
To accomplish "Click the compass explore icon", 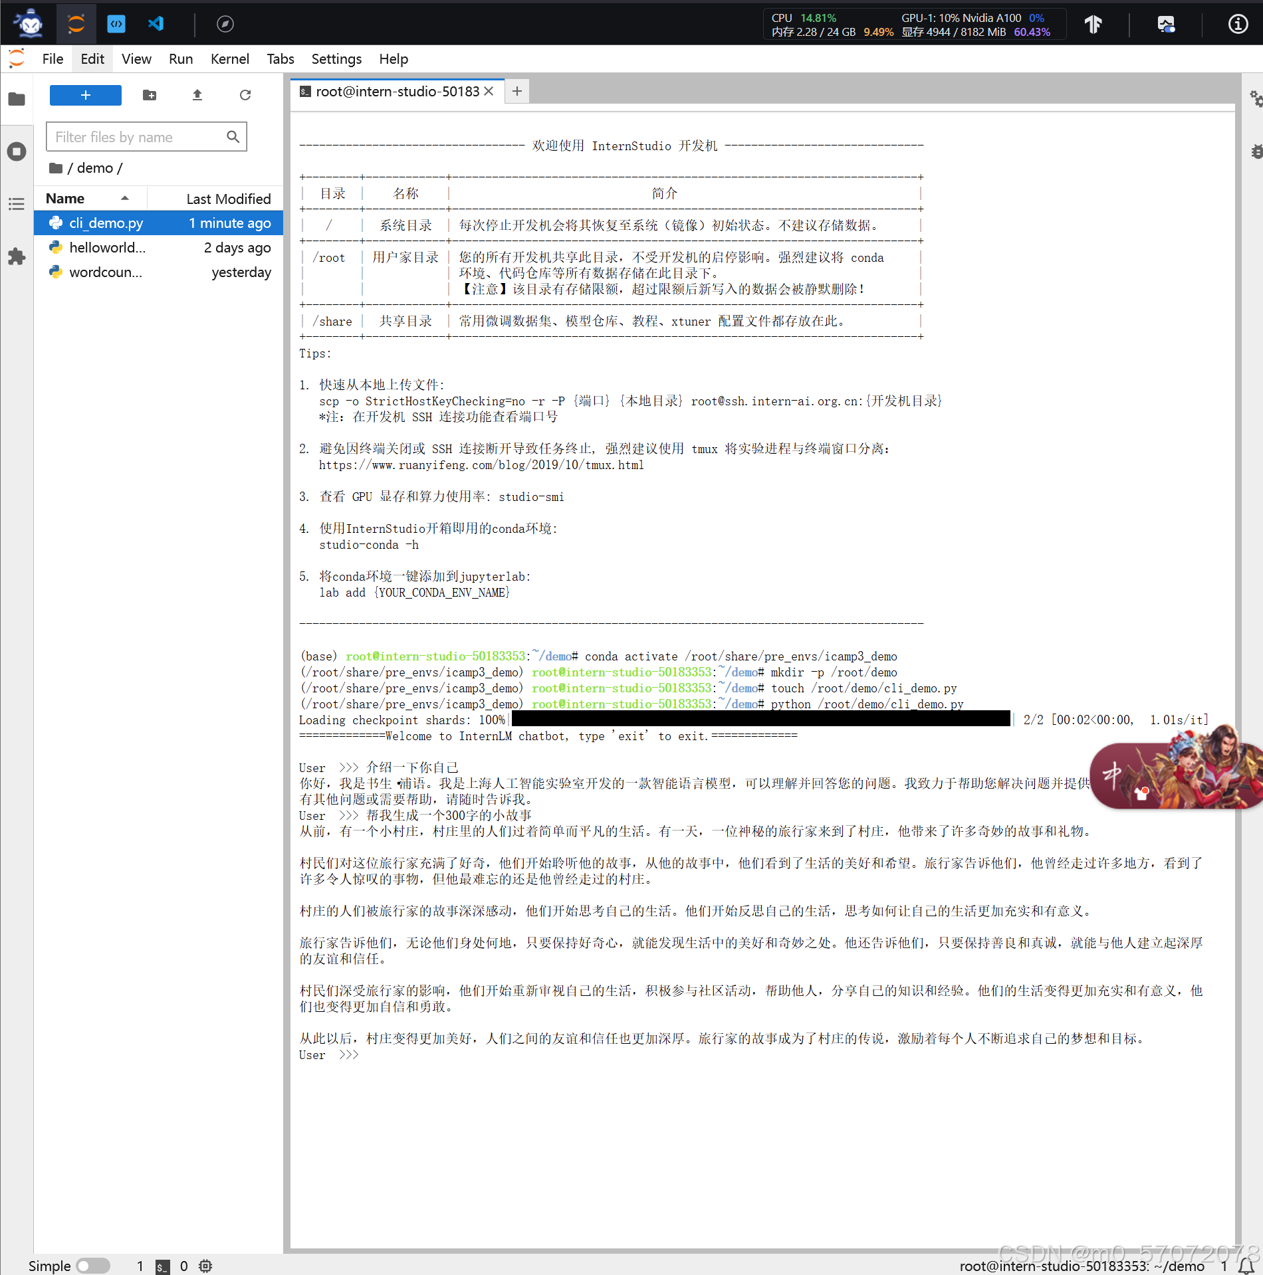I will click(x=225, y=24).
